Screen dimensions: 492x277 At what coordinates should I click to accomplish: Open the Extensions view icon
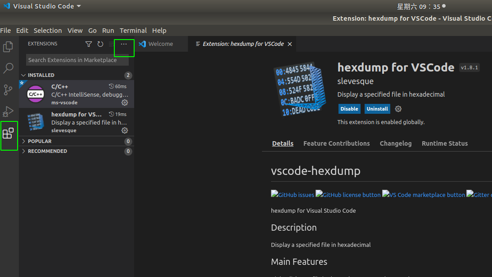click(8, 134)
